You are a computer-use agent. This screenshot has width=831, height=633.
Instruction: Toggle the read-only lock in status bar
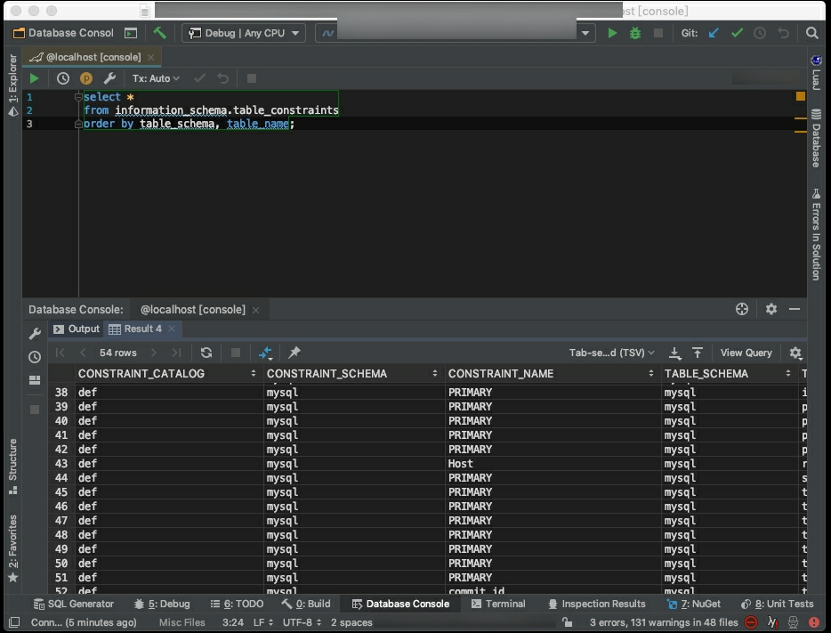(567, 622)
